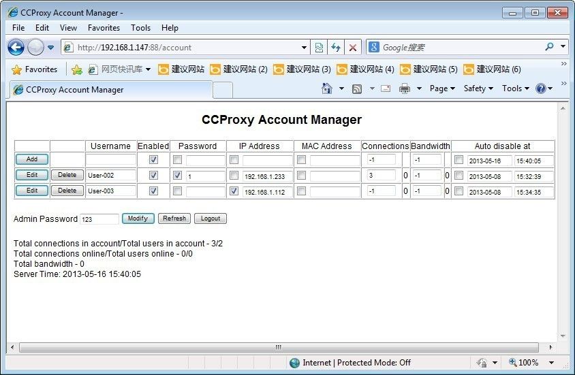Toggle Enabled checkbox for User-002
The image size is (575, 375).
(x=154, y=176)
